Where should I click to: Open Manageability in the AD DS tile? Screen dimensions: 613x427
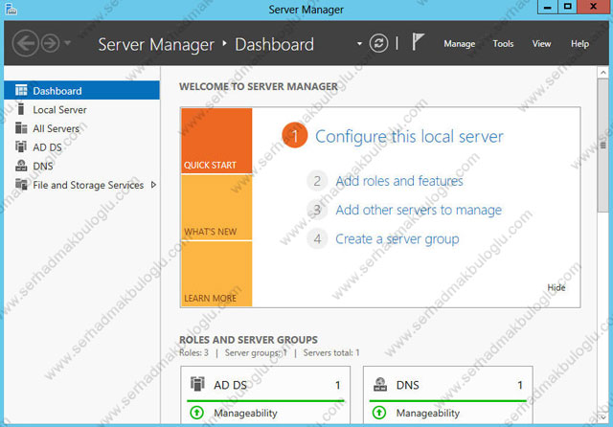245,413
